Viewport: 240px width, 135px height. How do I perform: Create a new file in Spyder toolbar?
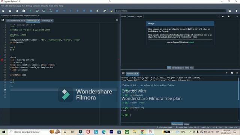click(3, 11)
